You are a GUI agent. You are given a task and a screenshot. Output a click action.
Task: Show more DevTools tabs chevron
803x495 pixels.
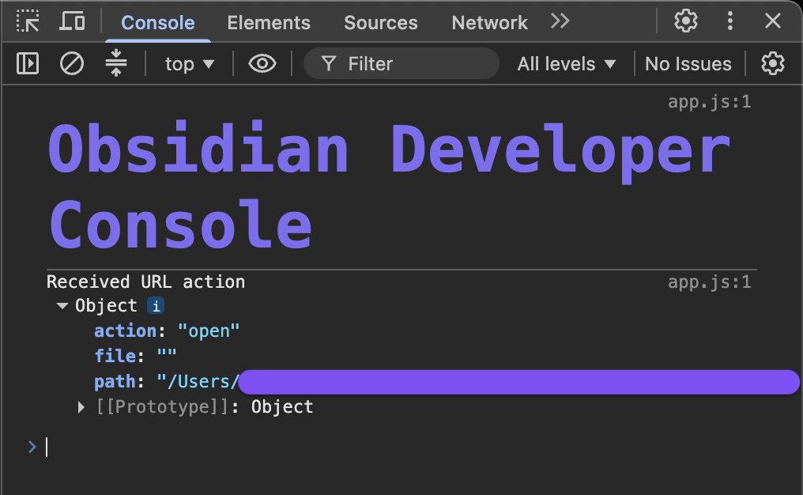(560, 21)
